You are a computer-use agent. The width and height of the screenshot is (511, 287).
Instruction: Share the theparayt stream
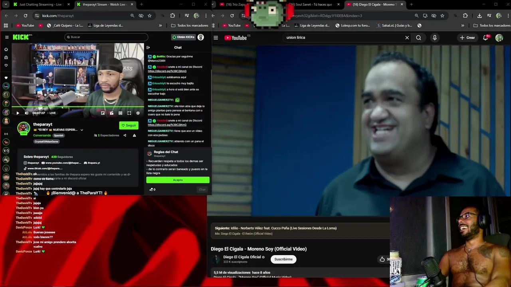125,135
